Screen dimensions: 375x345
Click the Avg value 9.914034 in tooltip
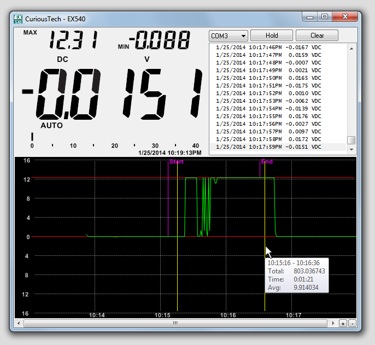[x=306, y=288]
